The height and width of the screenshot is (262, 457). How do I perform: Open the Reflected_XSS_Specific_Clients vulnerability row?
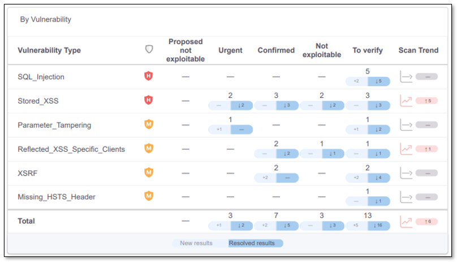pos(71,149)
